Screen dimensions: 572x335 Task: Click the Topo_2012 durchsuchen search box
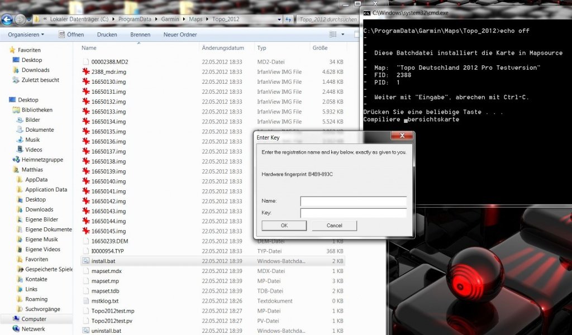[328, 20]
